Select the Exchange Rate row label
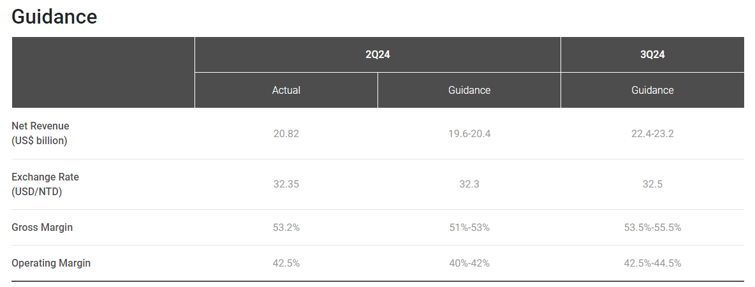Screen dimensions: 755x287 [x=45, y=184]
